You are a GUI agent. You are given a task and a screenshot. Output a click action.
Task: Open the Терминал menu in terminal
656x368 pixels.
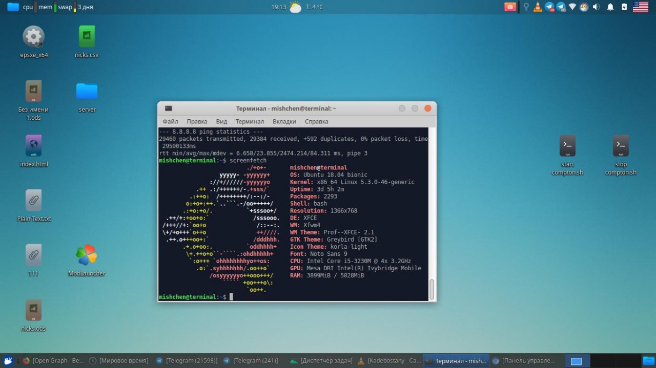click(x=250, y=121)
